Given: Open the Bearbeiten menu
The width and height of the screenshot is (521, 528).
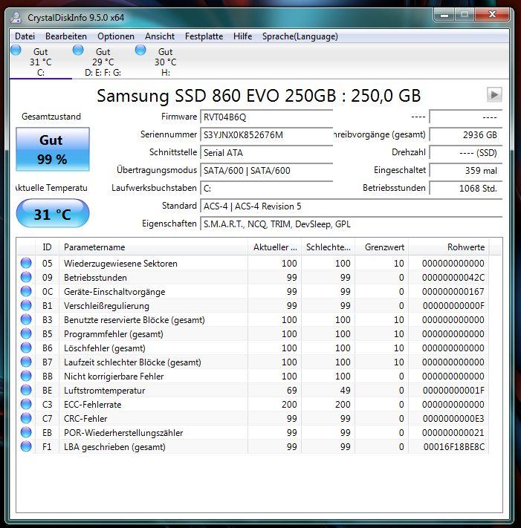Looking at the screenshot, I should coord(66,36).
